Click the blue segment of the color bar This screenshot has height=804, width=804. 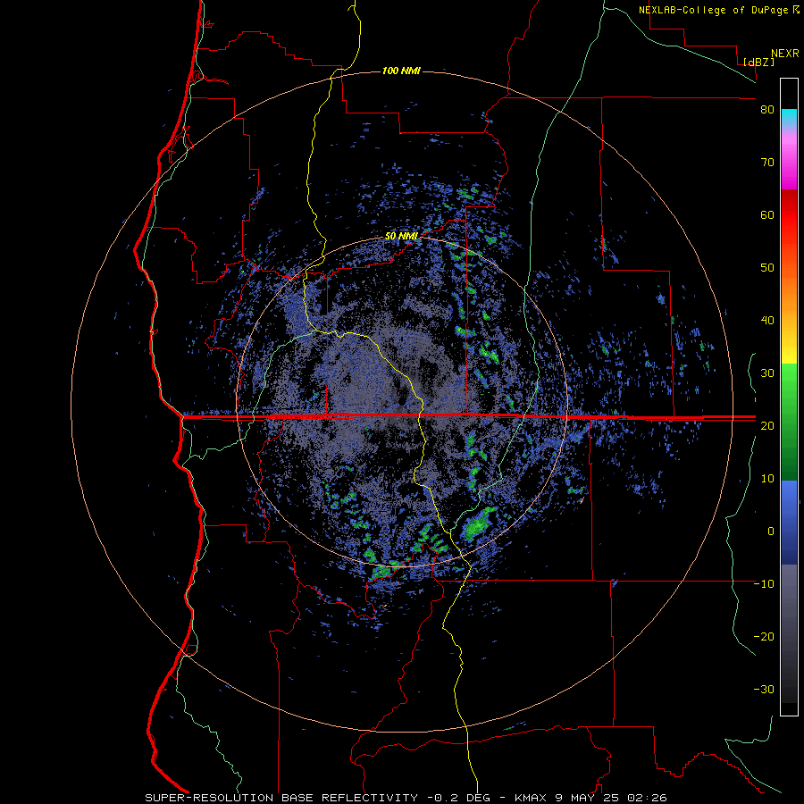pyautogui.click(x=789, y=523)
